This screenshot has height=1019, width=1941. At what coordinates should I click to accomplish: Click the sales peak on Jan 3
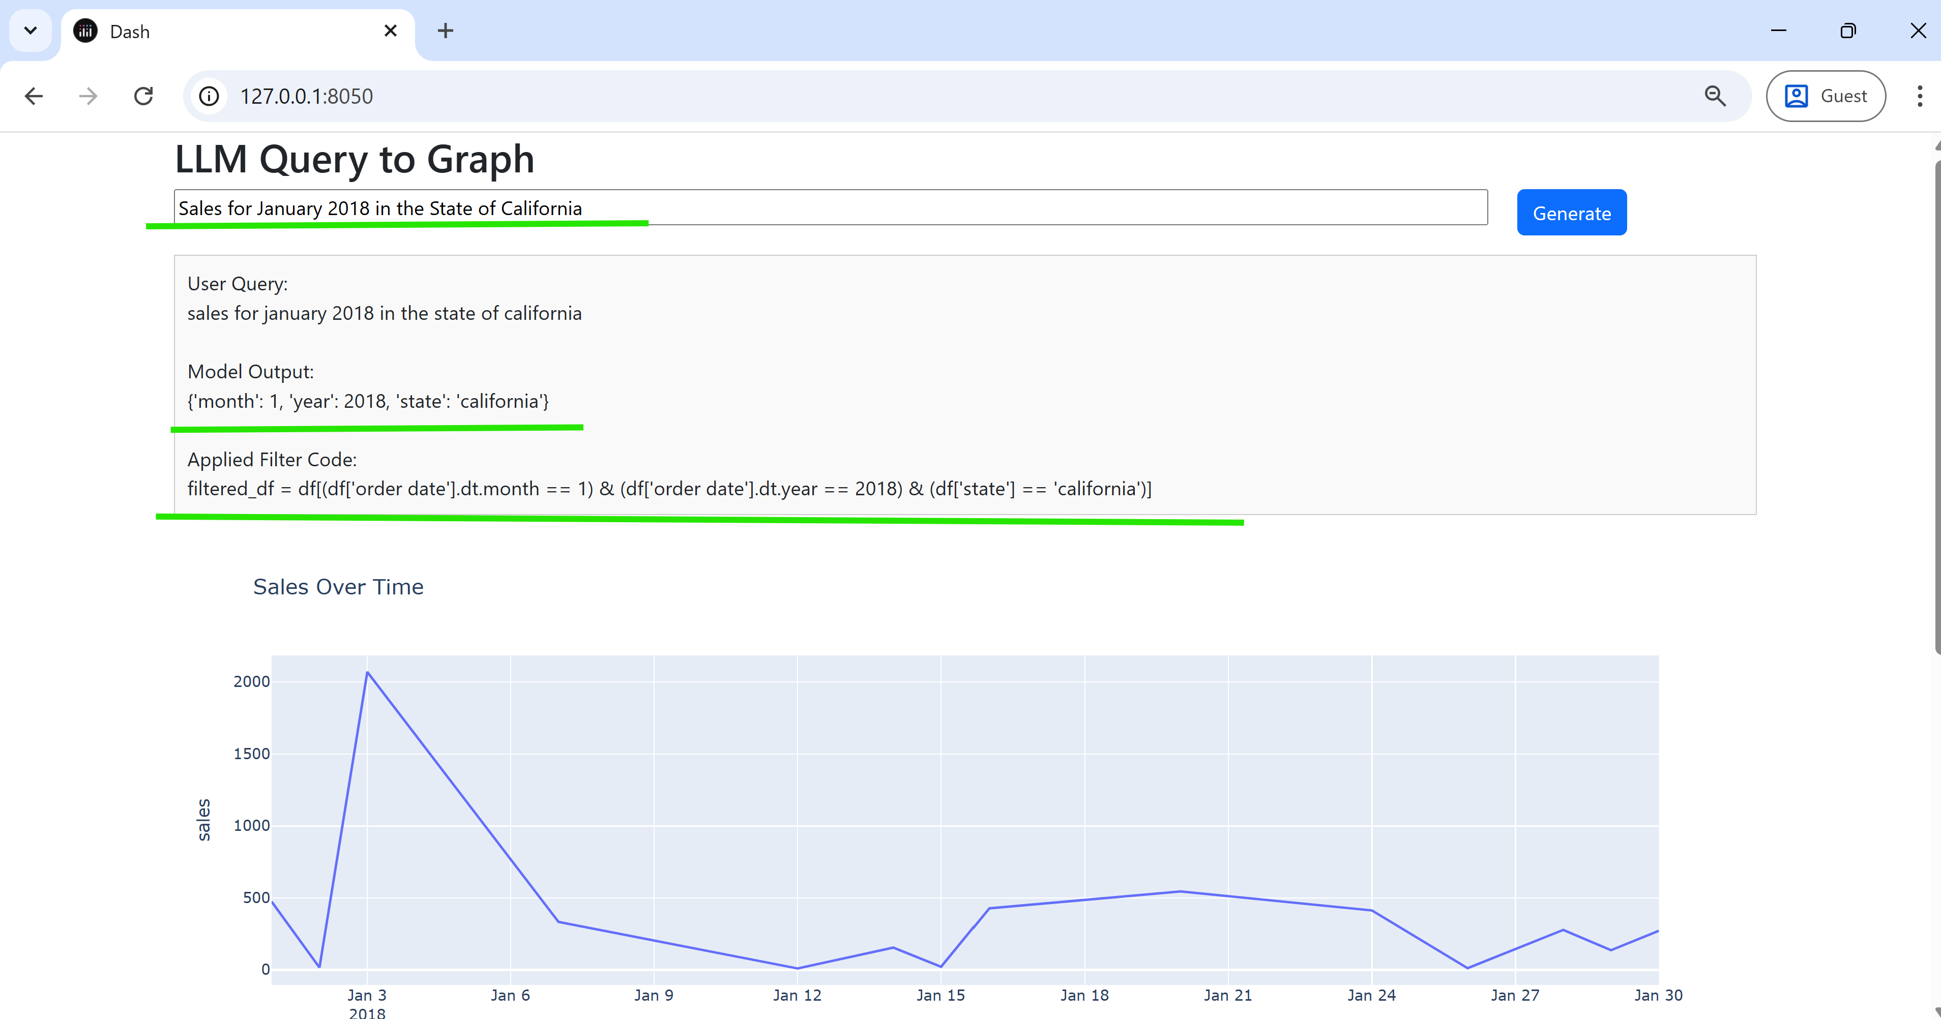pos(367,673)
